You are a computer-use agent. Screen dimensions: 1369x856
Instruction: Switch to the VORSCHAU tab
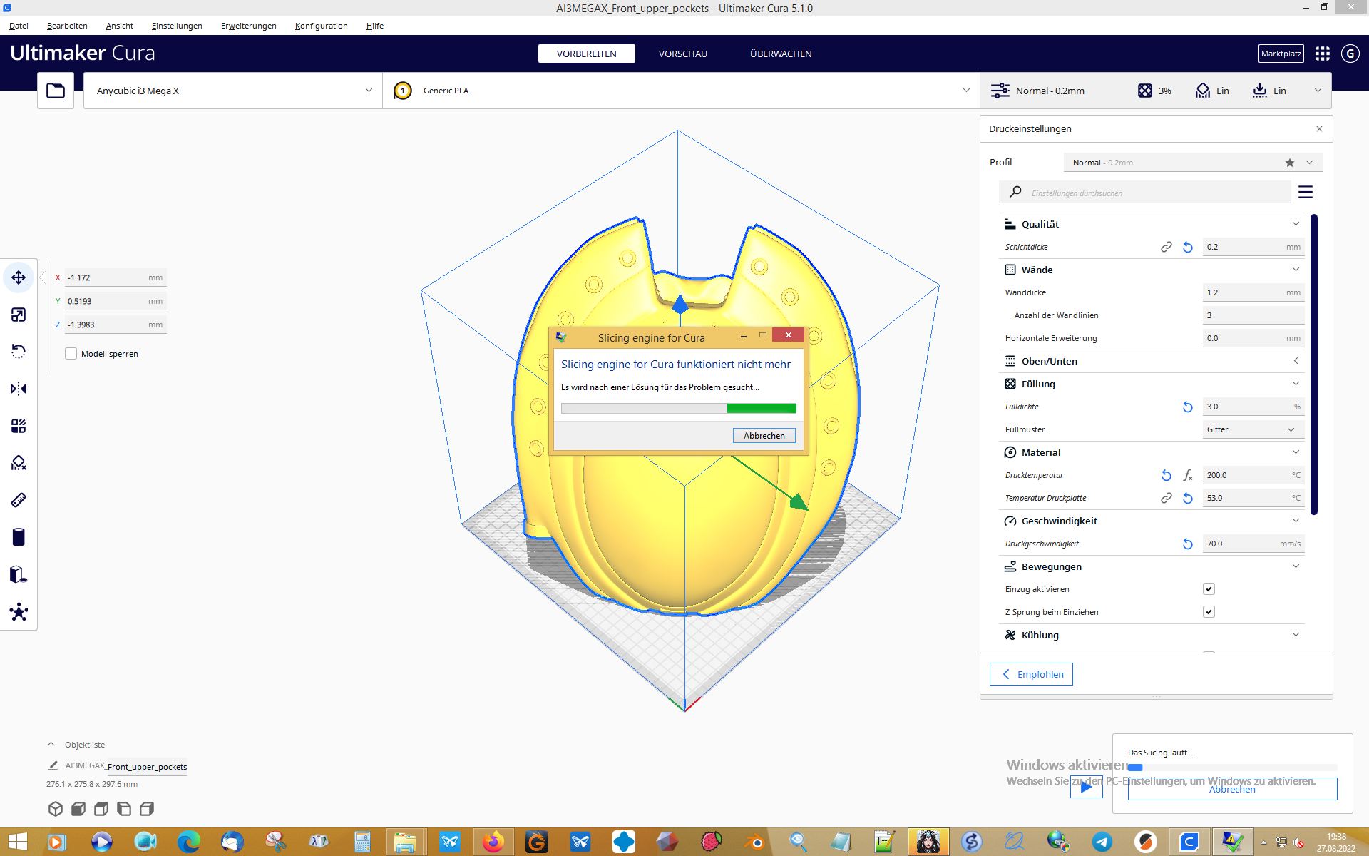pyautogui.click(x=682, y=53)
